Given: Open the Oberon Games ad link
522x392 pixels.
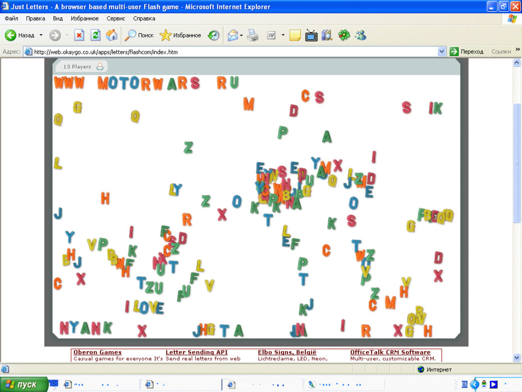Looking at the screenshot, I should (98, 352).
